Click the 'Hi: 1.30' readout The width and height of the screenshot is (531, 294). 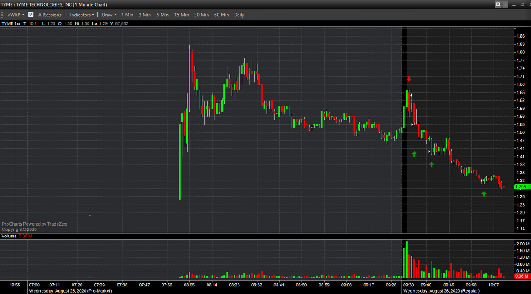83,23
